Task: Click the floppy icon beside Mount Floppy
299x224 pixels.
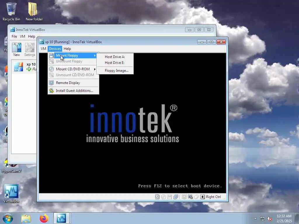Action: click(x=51, y=55)
